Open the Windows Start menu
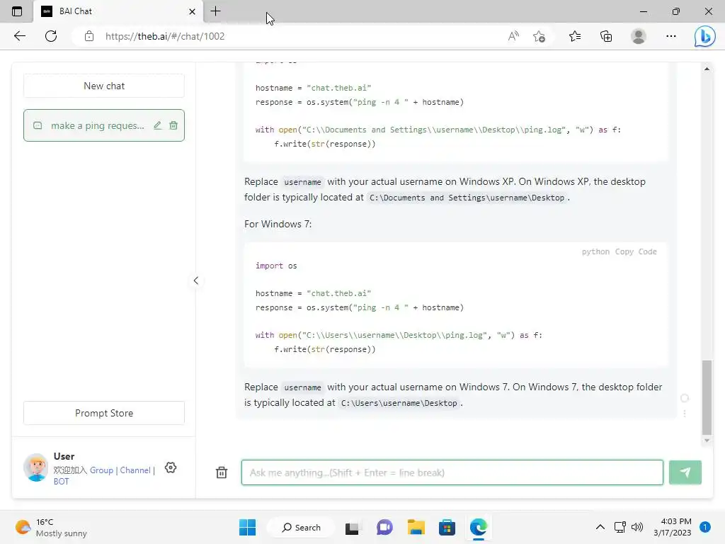725x544 pixels. (x=247, y=527)
